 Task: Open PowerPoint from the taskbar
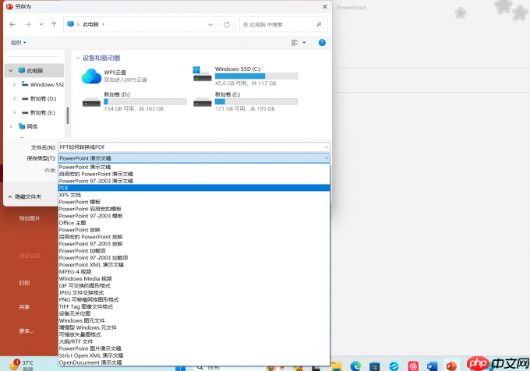[x=451, y=366]
